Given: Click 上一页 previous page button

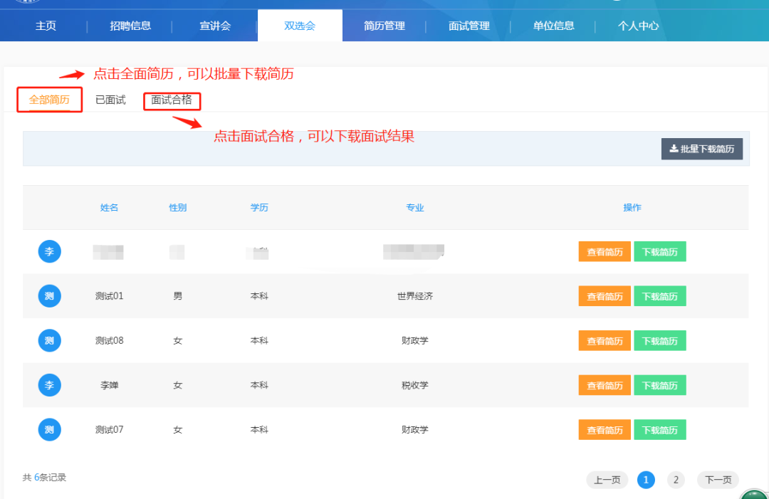Looking at the screenshot, I should 607,480.
